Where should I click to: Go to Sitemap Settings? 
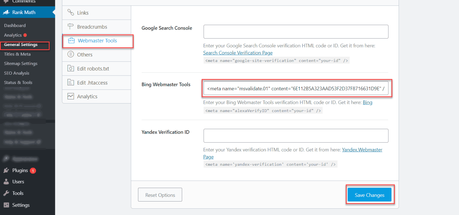20,63
